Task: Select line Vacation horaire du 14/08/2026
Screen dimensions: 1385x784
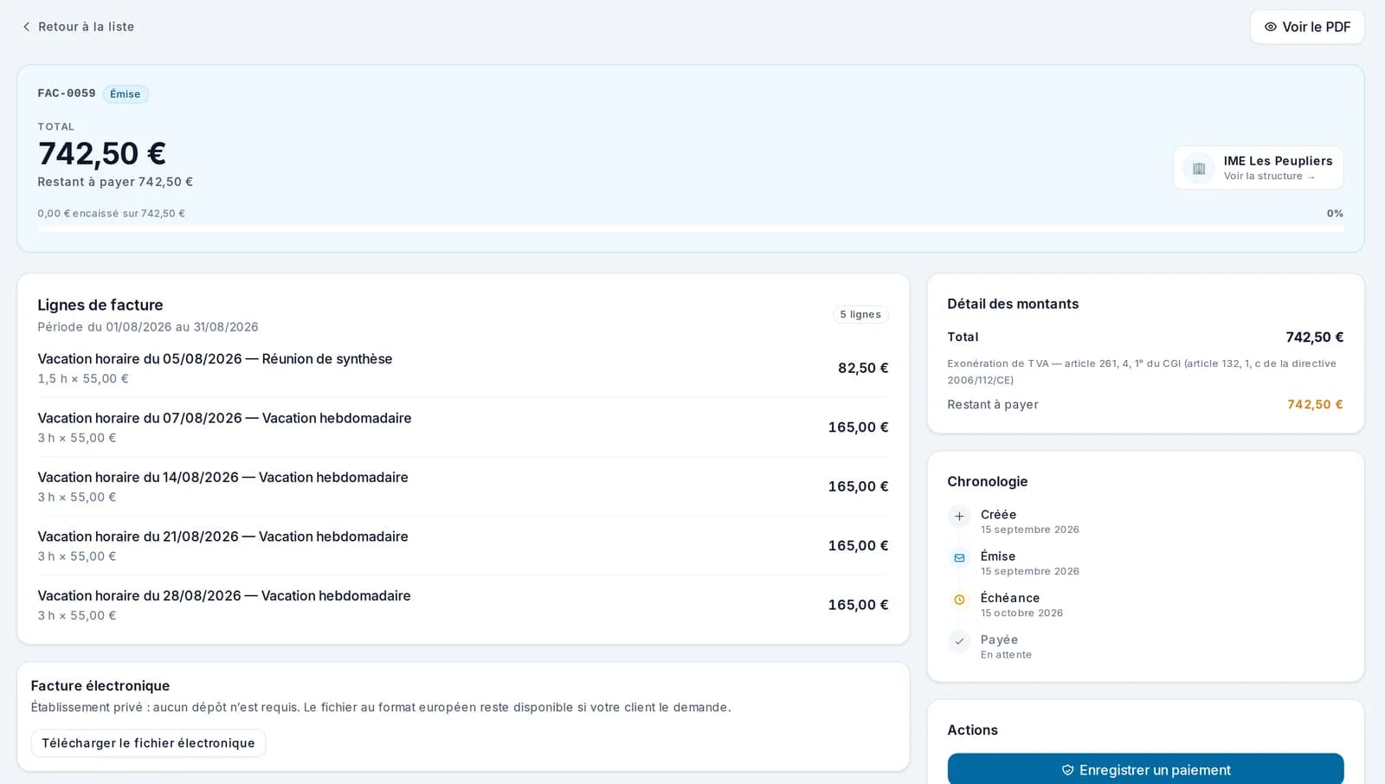Action: [463, 487]
